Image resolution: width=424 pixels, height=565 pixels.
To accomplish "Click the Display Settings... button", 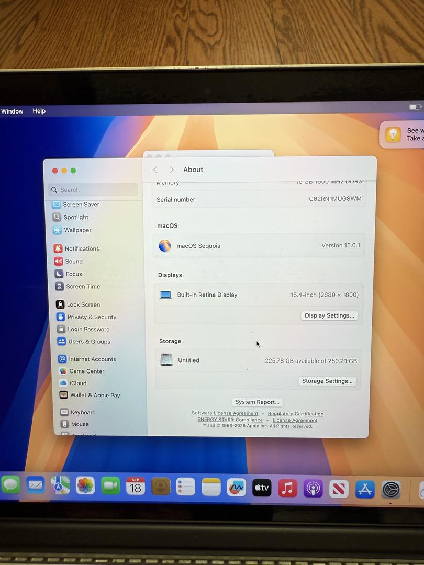I will click(x=329, y=315).
